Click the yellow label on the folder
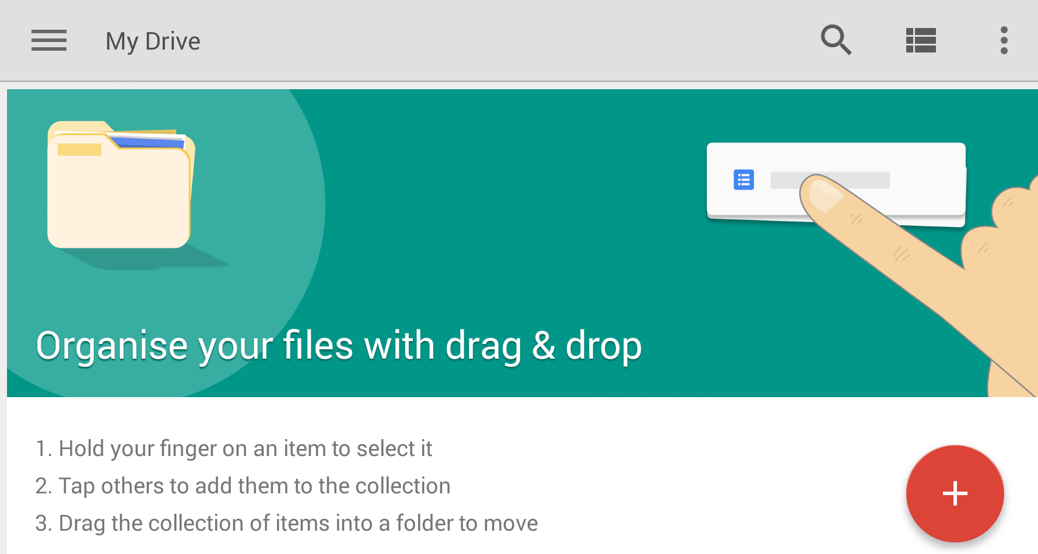This screenshot has height=554, width=1038. point(79,150)
